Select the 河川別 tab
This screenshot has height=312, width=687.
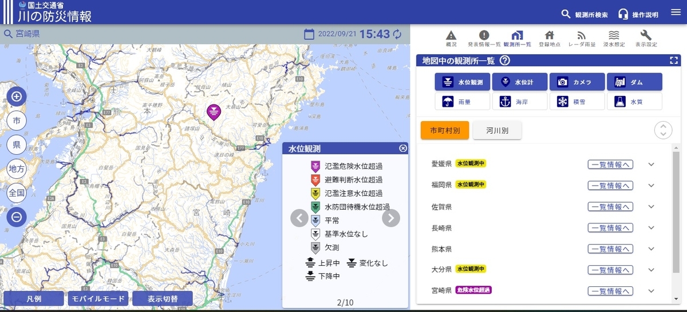[x=497, y=130]
